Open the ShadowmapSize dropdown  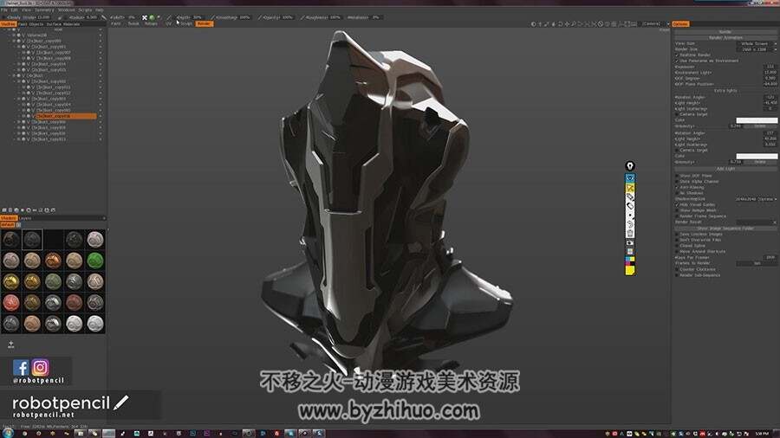click(756, 199)
